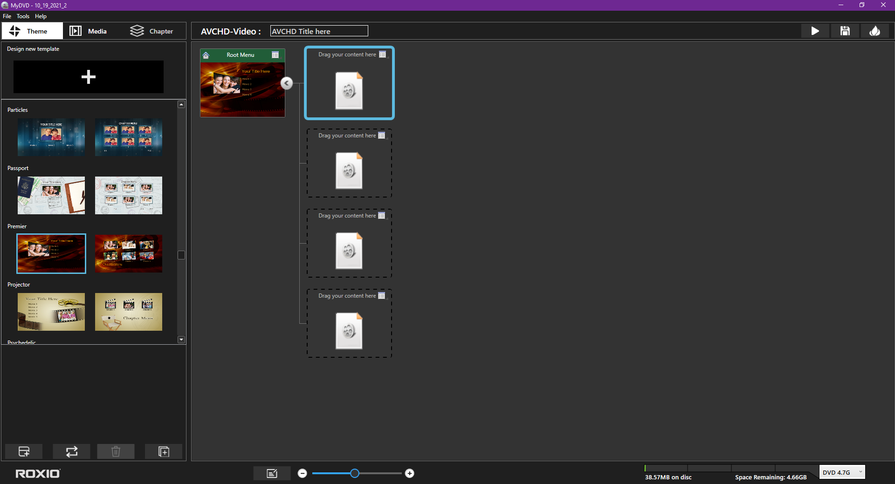Select the Premier chapter menu theme thumbnail

pyautogui.click(x=129, y=253)
